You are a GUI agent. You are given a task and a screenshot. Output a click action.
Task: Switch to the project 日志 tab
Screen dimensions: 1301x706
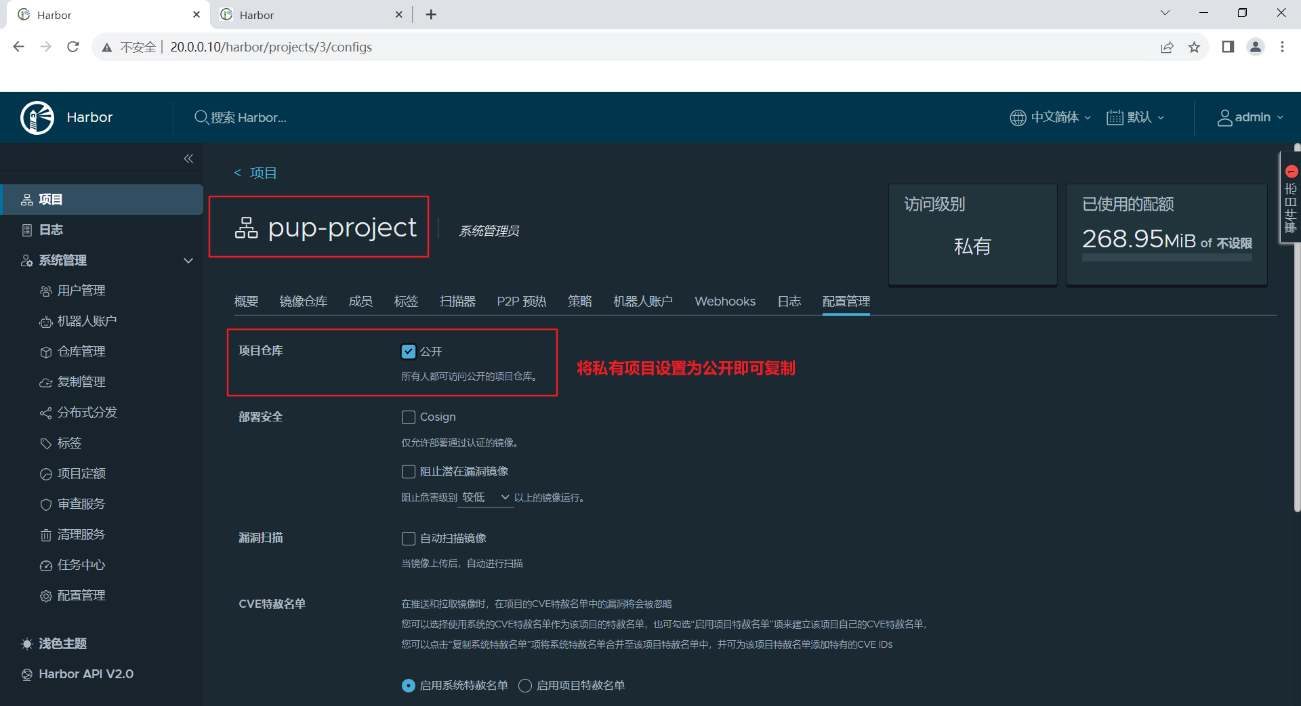pyautogui.click(x=789, y=301)
